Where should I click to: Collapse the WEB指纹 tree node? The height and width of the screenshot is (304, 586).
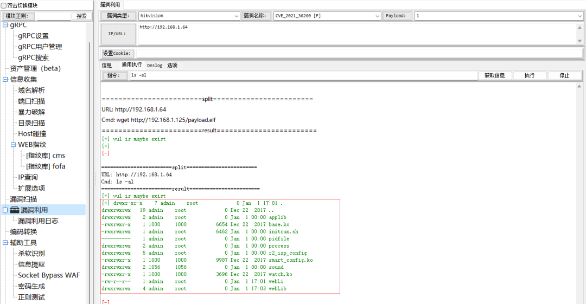click(x=13, y=145)
